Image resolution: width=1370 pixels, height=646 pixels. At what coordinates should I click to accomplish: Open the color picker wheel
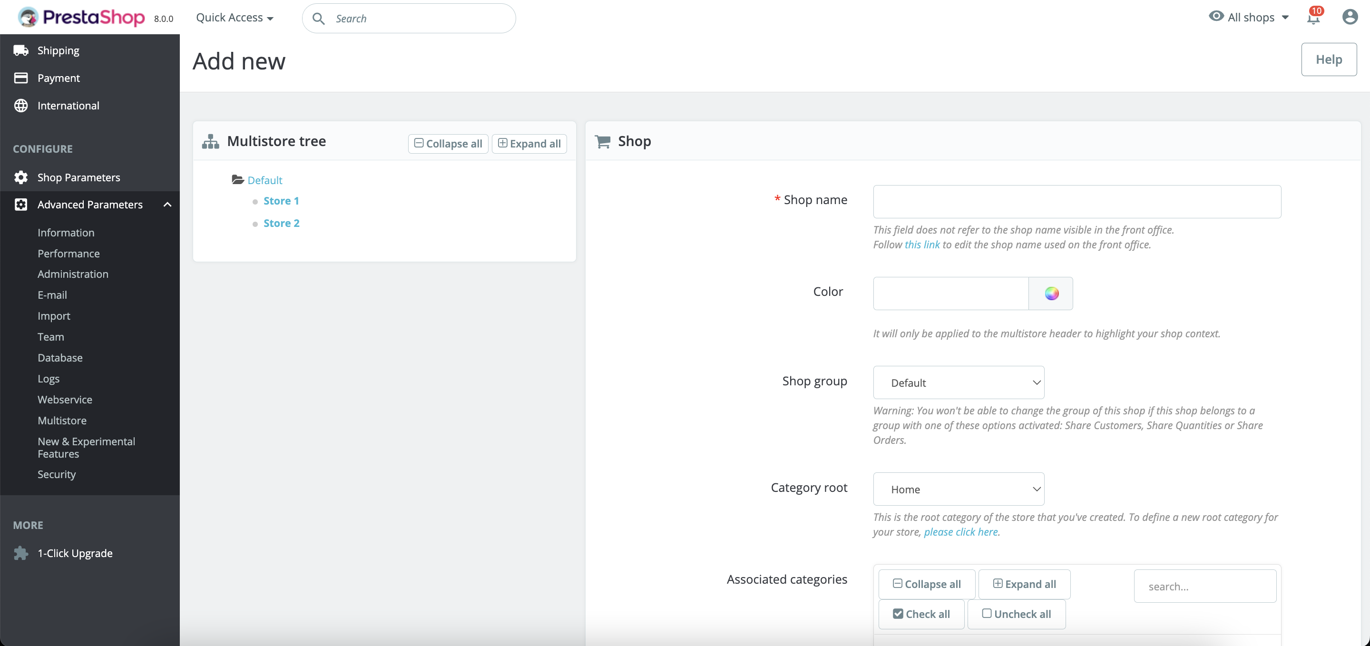pyautogui.click(x=1051, y=294)
